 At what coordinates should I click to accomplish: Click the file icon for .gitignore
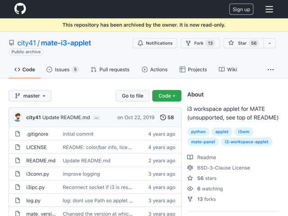point(18,134)
